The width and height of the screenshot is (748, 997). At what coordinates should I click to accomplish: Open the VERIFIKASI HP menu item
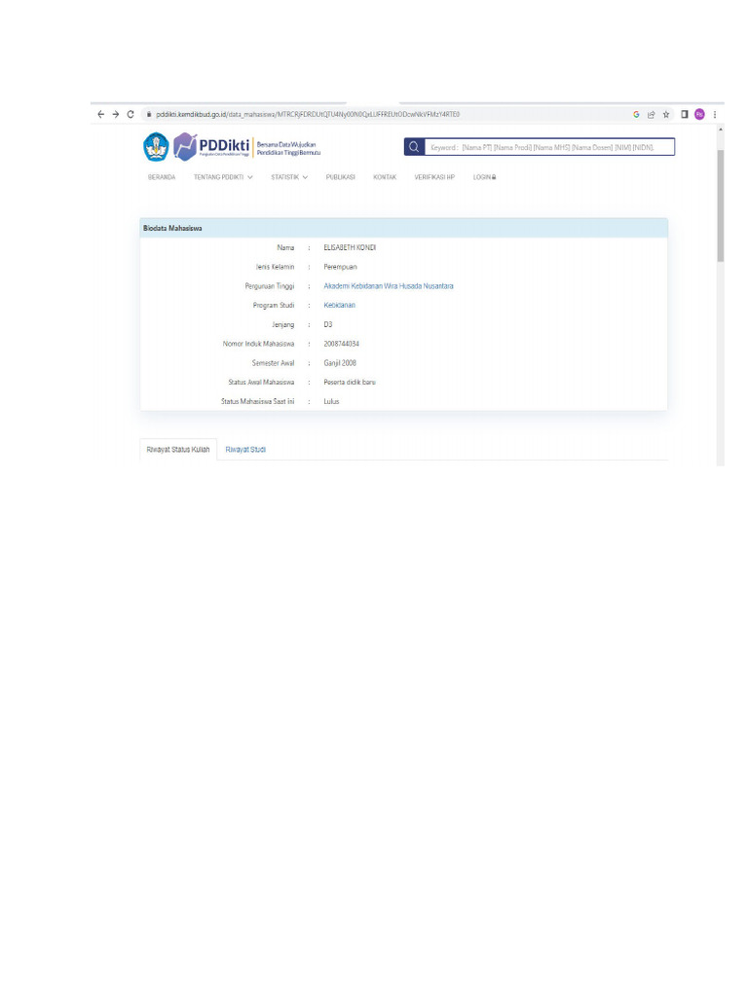tap(434, 177)
